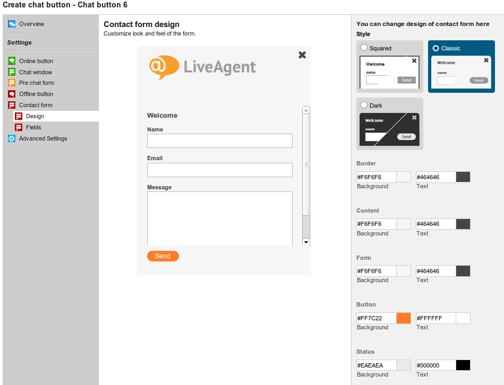
Task: Open the Overview section
Action: pyautogui.click(x=31, y=24)
